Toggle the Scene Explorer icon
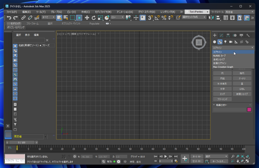This screenshot has height=168, width=259. (x=226, y=18)
